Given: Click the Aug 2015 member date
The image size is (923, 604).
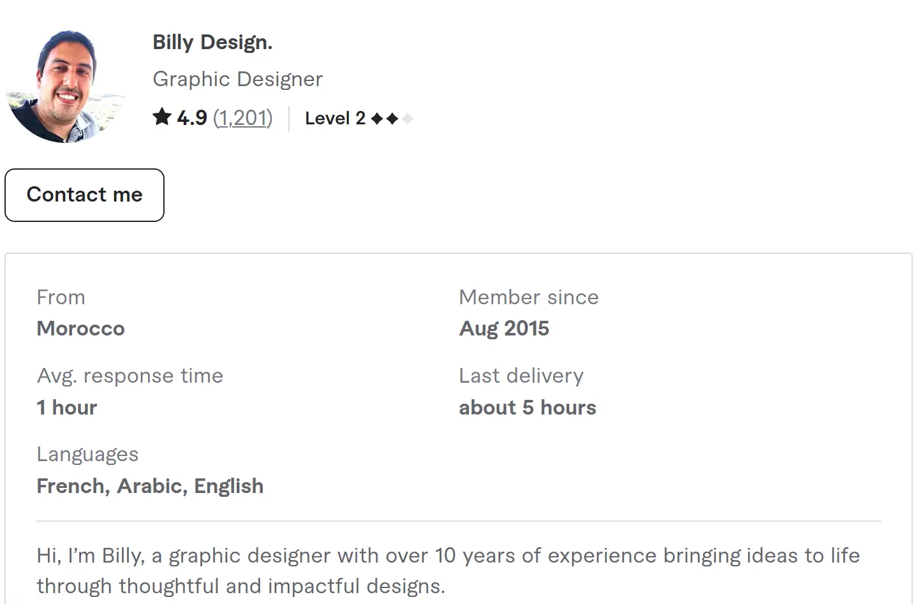Looking at the screenshot, I should pyautogui.click(x=504, y=328).
